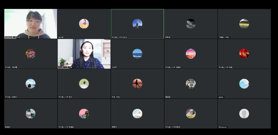Click the 刘shaoxia name label
The image size is (278, 135).
pos(222,127)
